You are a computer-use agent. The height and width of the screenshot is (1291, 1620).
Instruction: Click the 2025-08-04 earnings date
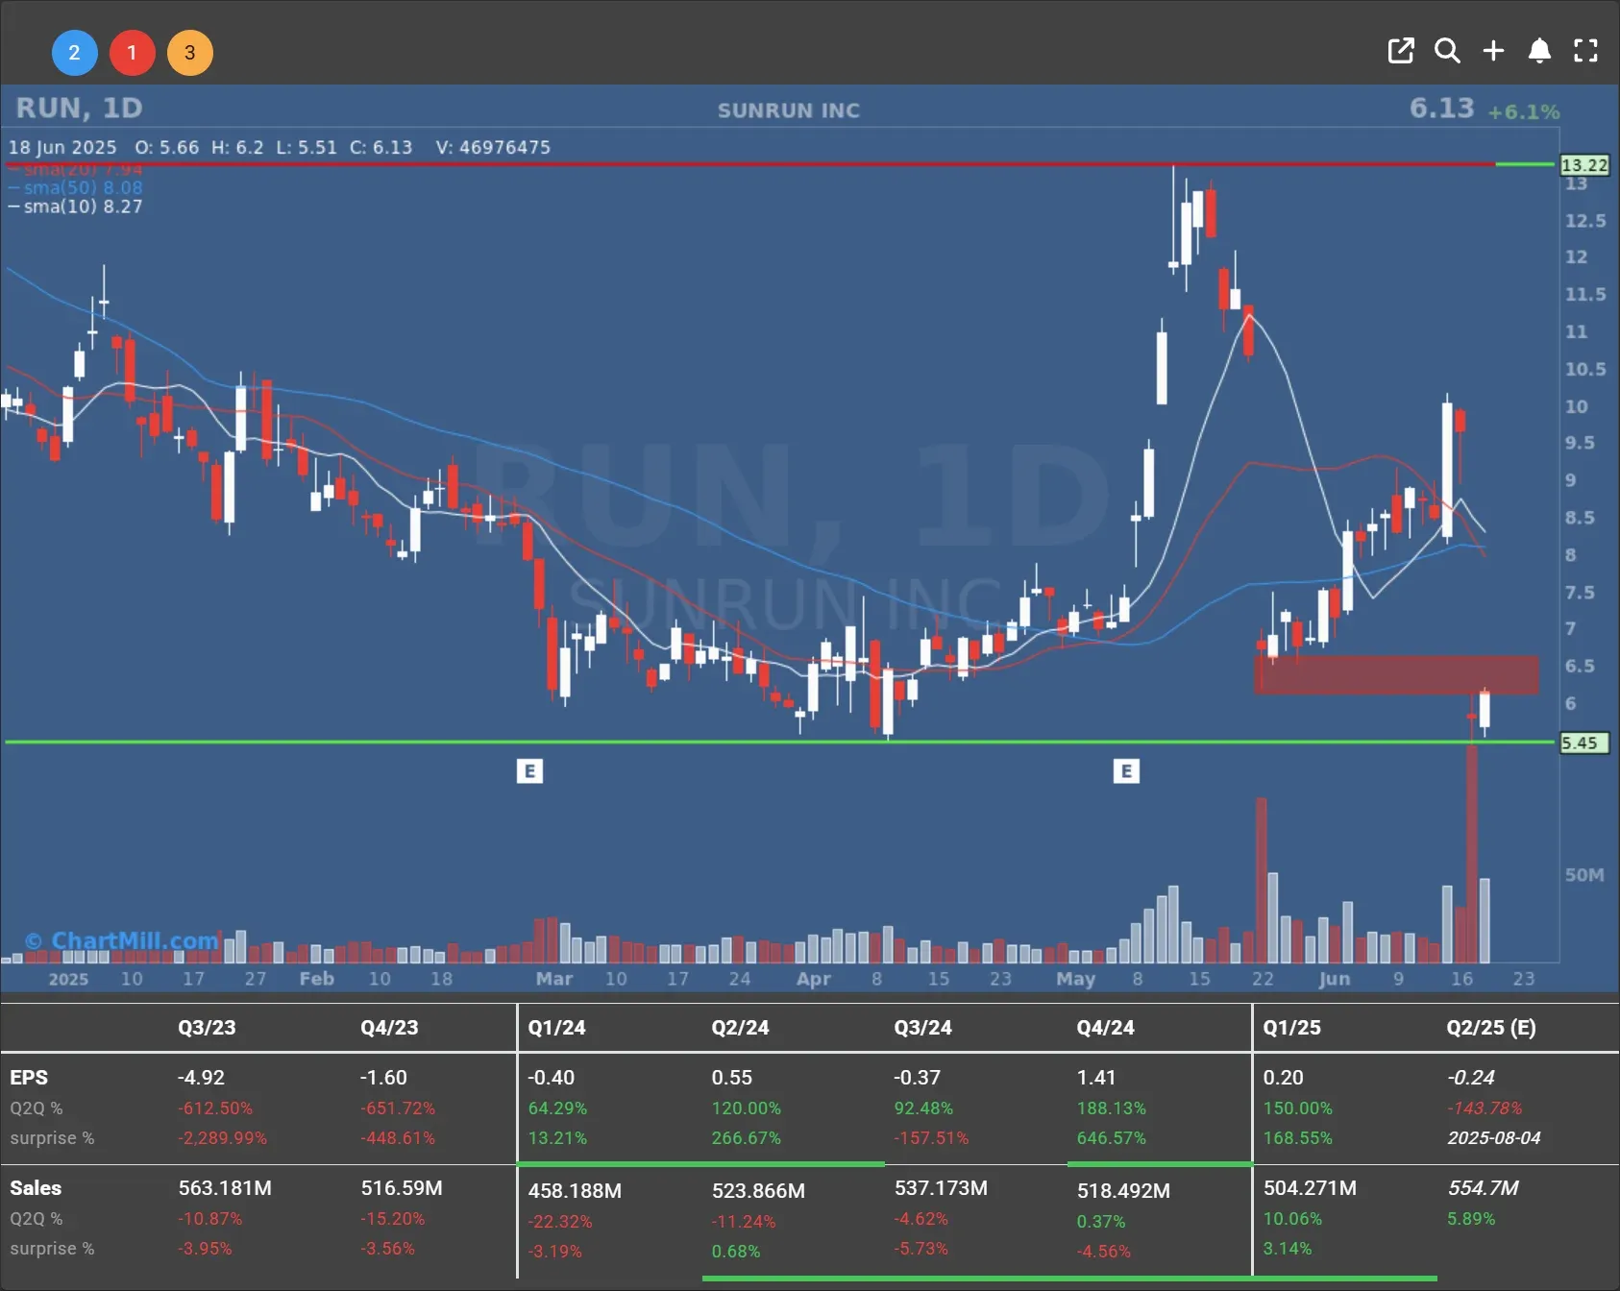tap(1494, 1138)
